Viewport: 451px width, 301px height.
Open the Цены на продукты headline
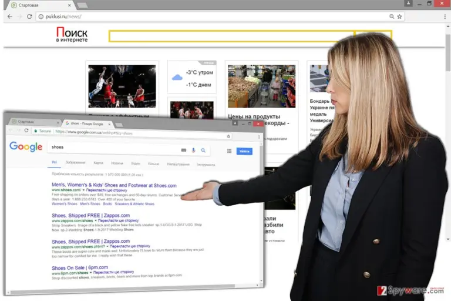click(x=254, y=116)
